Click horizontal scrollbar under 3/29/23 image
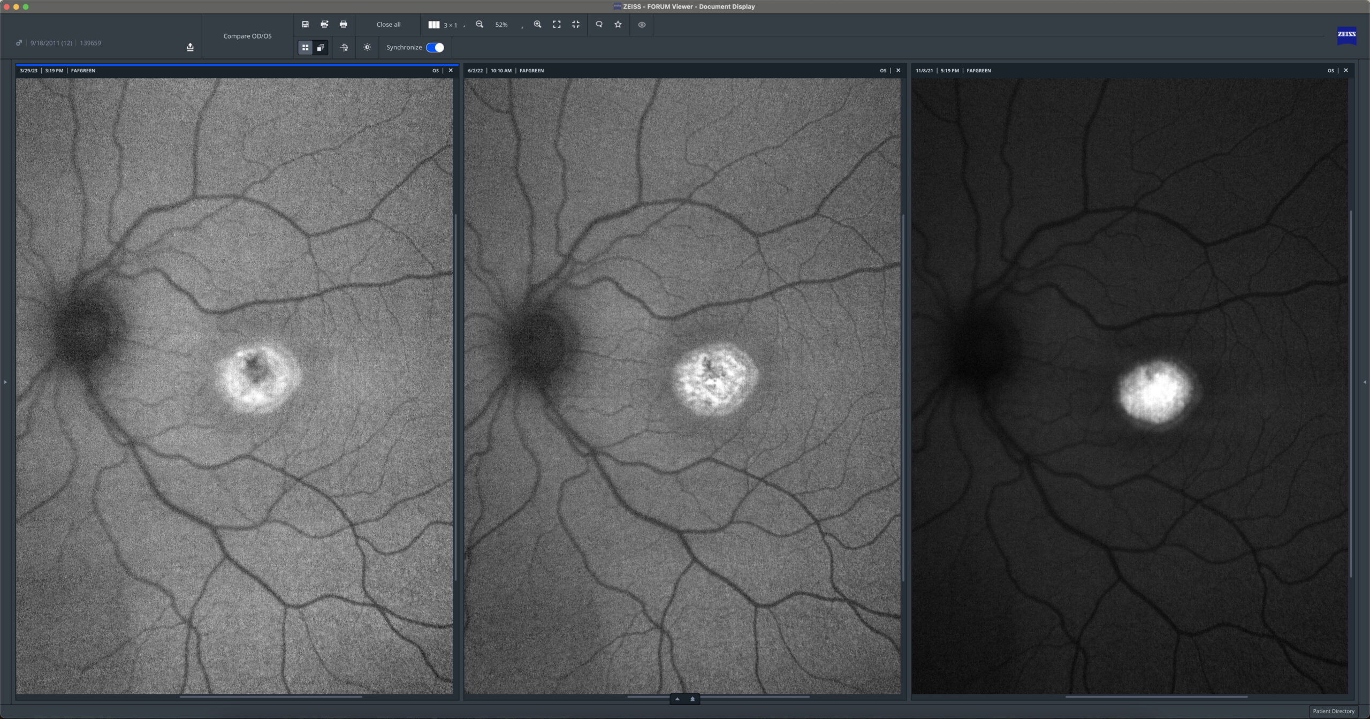The width and height of the screenshot is (1370, 719). (x=271, y=697)
